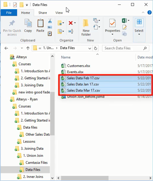Screen dimensions: 153x181
Task: Expand the Select dropdown arrow
Action: 139,34
